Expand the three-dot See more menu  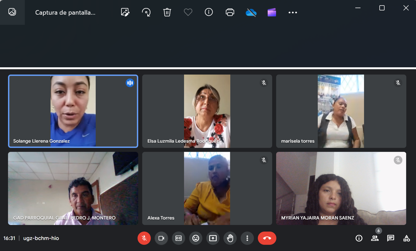292,13
